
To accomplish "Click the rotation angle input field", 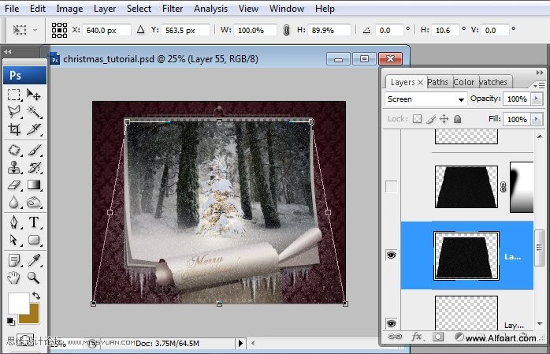I will (389, 30).
